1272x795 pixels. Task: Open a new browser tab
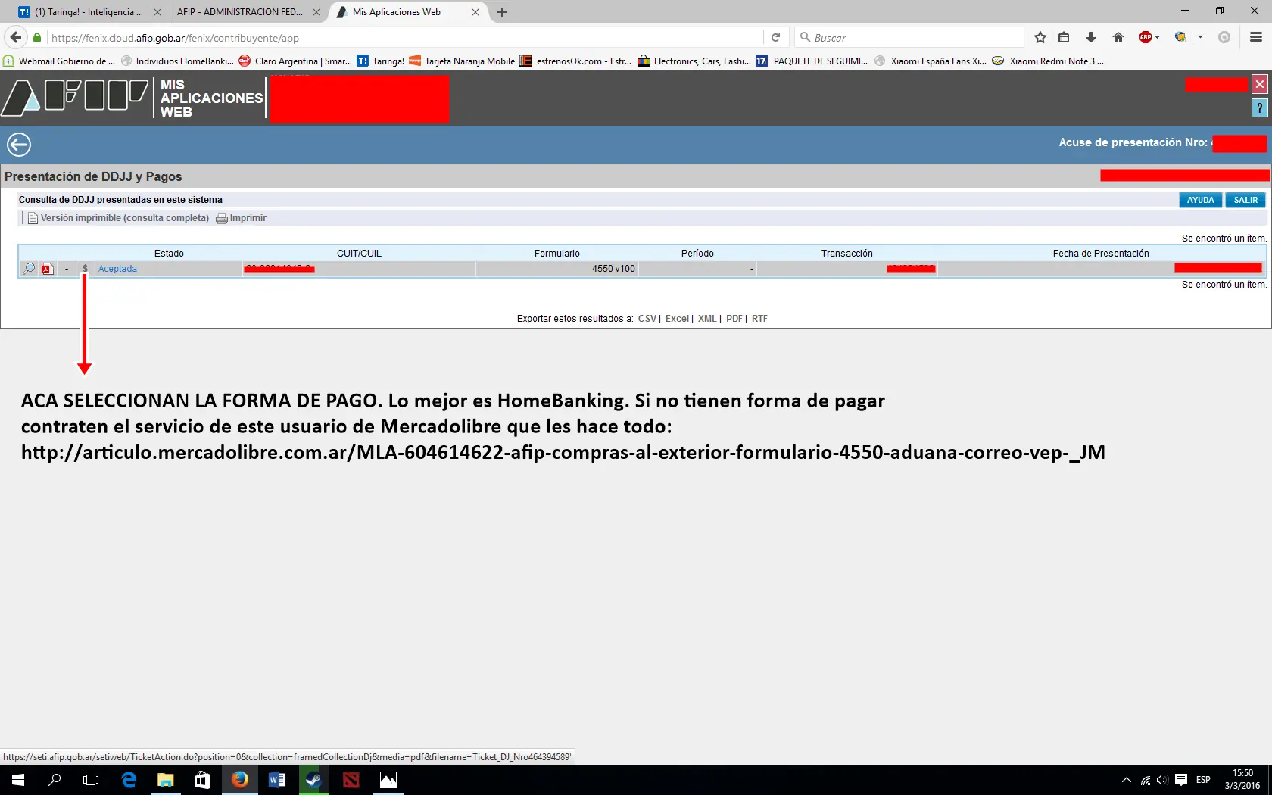[x=502, y=12]
